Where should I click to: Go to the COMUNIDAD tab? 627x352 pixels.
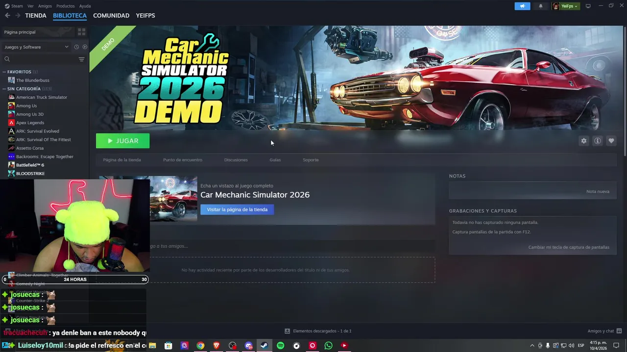click(x=111, y=16)
